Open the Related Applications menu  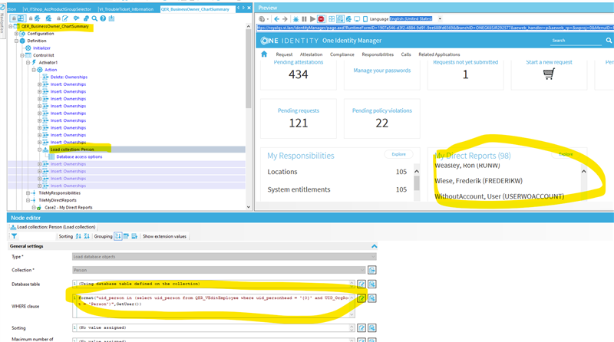click(x=439, y=54)
